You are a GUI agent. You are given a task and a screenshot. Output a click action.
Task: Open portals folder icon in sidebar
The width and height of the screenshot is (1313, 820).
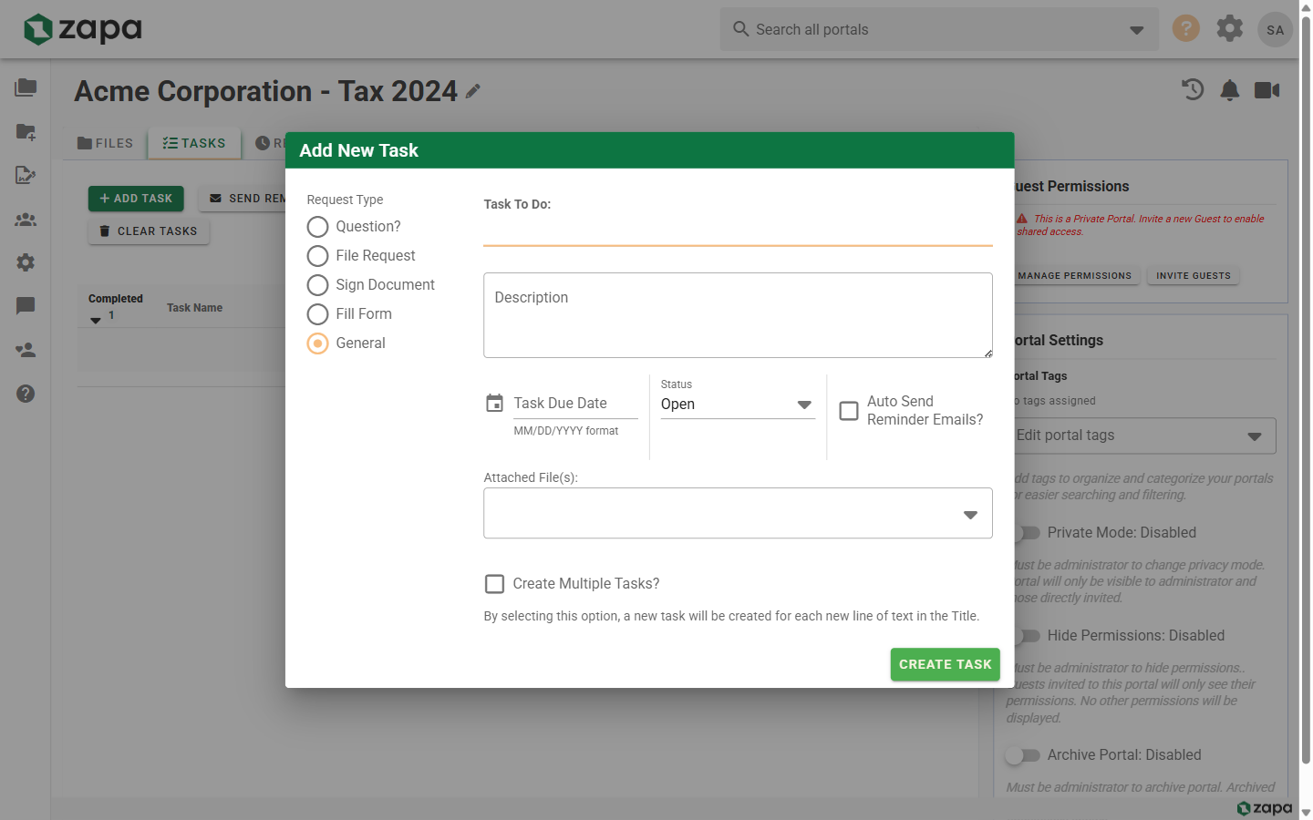click(26, 87)
